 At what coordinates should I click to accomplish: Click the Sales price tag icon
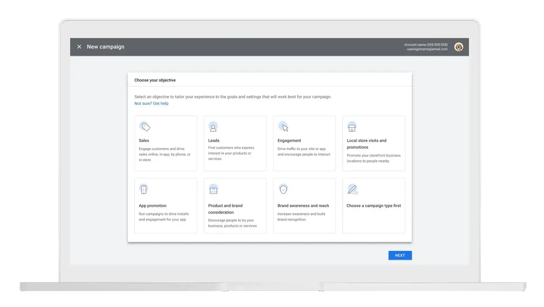click(145, 127)
